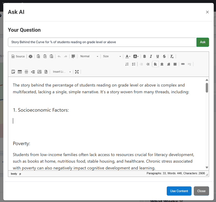Image resolution: width=216 pixels, height=202 pixels.
Task: Click the Redo arrow icon
Action: click(66, 57)
